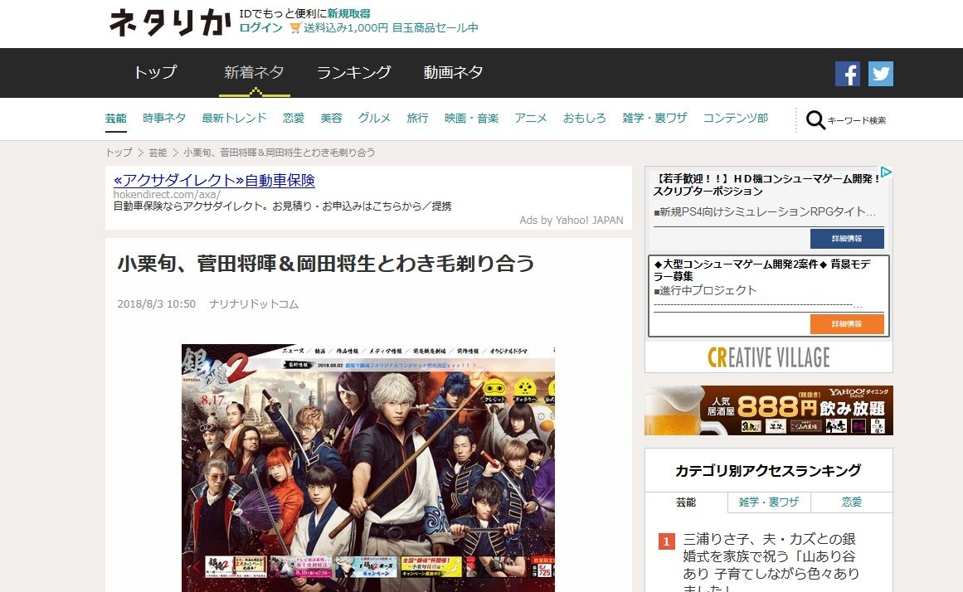Image resolution: width=963 pixels, height=592 pixels.
Task: Select the グルメ category
Action: pyautogui.click(x=374, y=118)
